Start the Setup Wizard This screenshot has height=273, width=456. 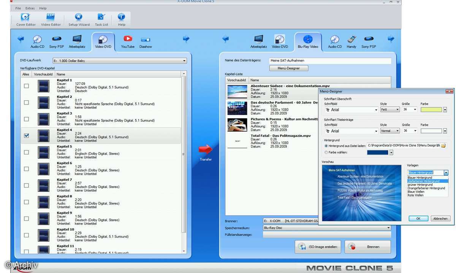pos(79,20)
